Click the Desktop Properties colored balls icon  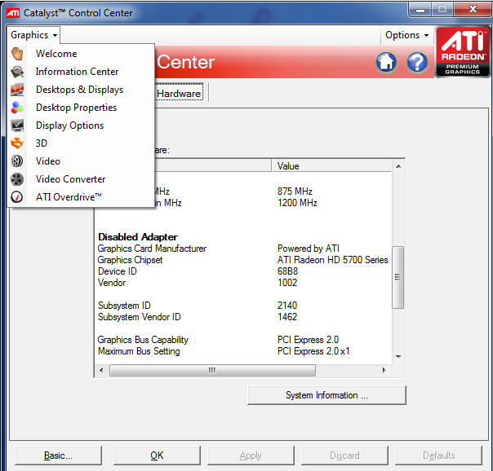tap(17, 108)
